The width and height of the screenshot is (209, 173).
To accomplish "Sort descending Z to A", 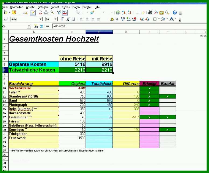I will pos(129,13).
